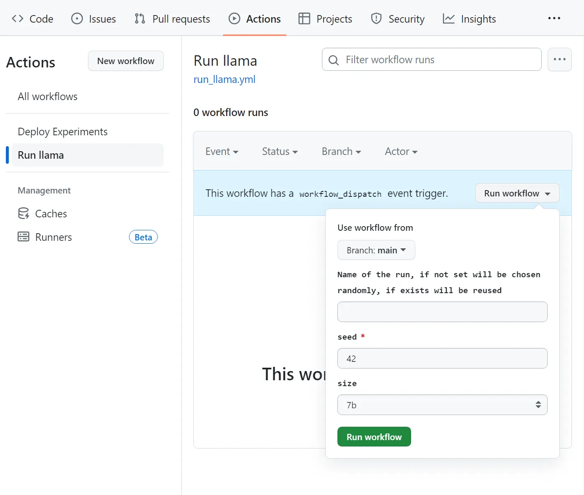584x495 pixels.
Task: Toggle the Run workflow dropdown in the banner
Action: tap(517, 193)
